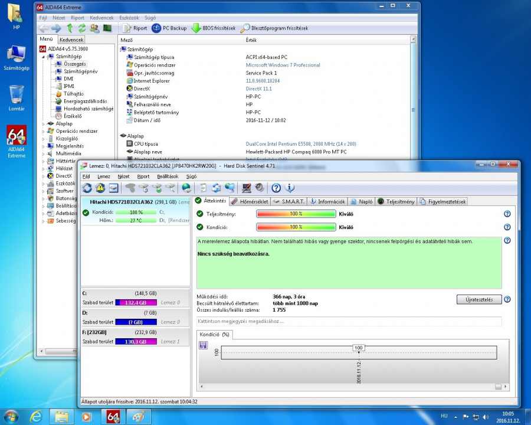Expand Megjelenítés tree node
This screenshot has width=531, height=425.
[x=43, y=146]
